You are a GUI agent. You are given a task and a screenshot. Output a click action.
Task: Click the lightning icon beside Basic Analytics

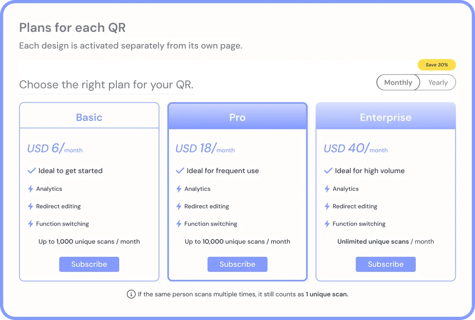click(x=30, y=189)
